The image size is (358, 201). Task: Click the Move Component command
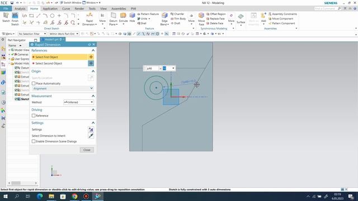point(281,18)
